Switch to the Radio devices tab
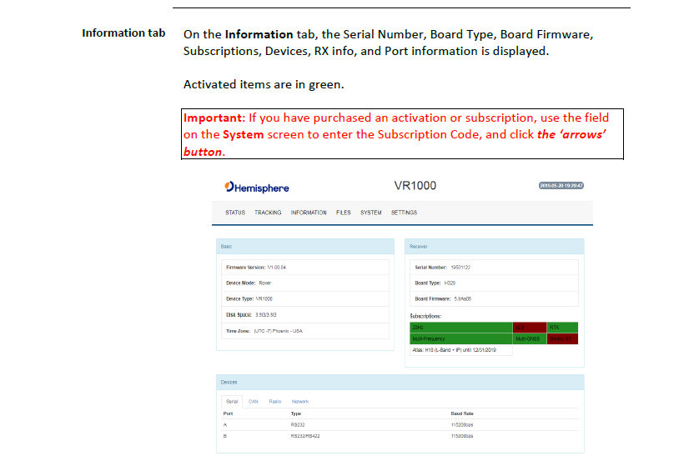 tap(274, 401)
